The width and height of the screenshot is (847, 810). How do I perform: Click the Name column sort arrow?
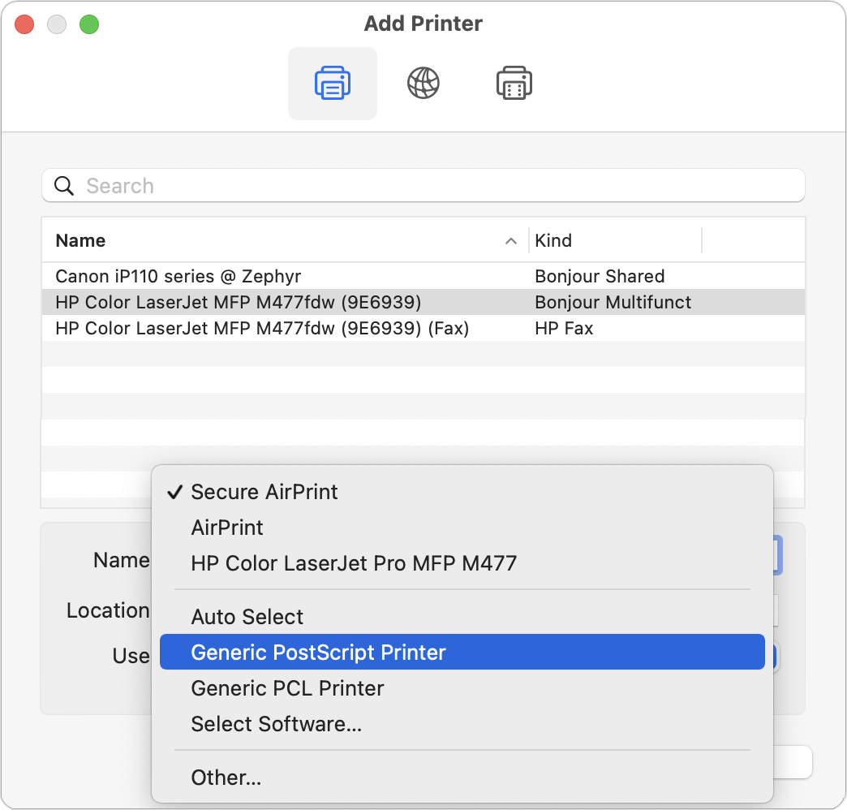pyautogui.click(x=510, y=241)
